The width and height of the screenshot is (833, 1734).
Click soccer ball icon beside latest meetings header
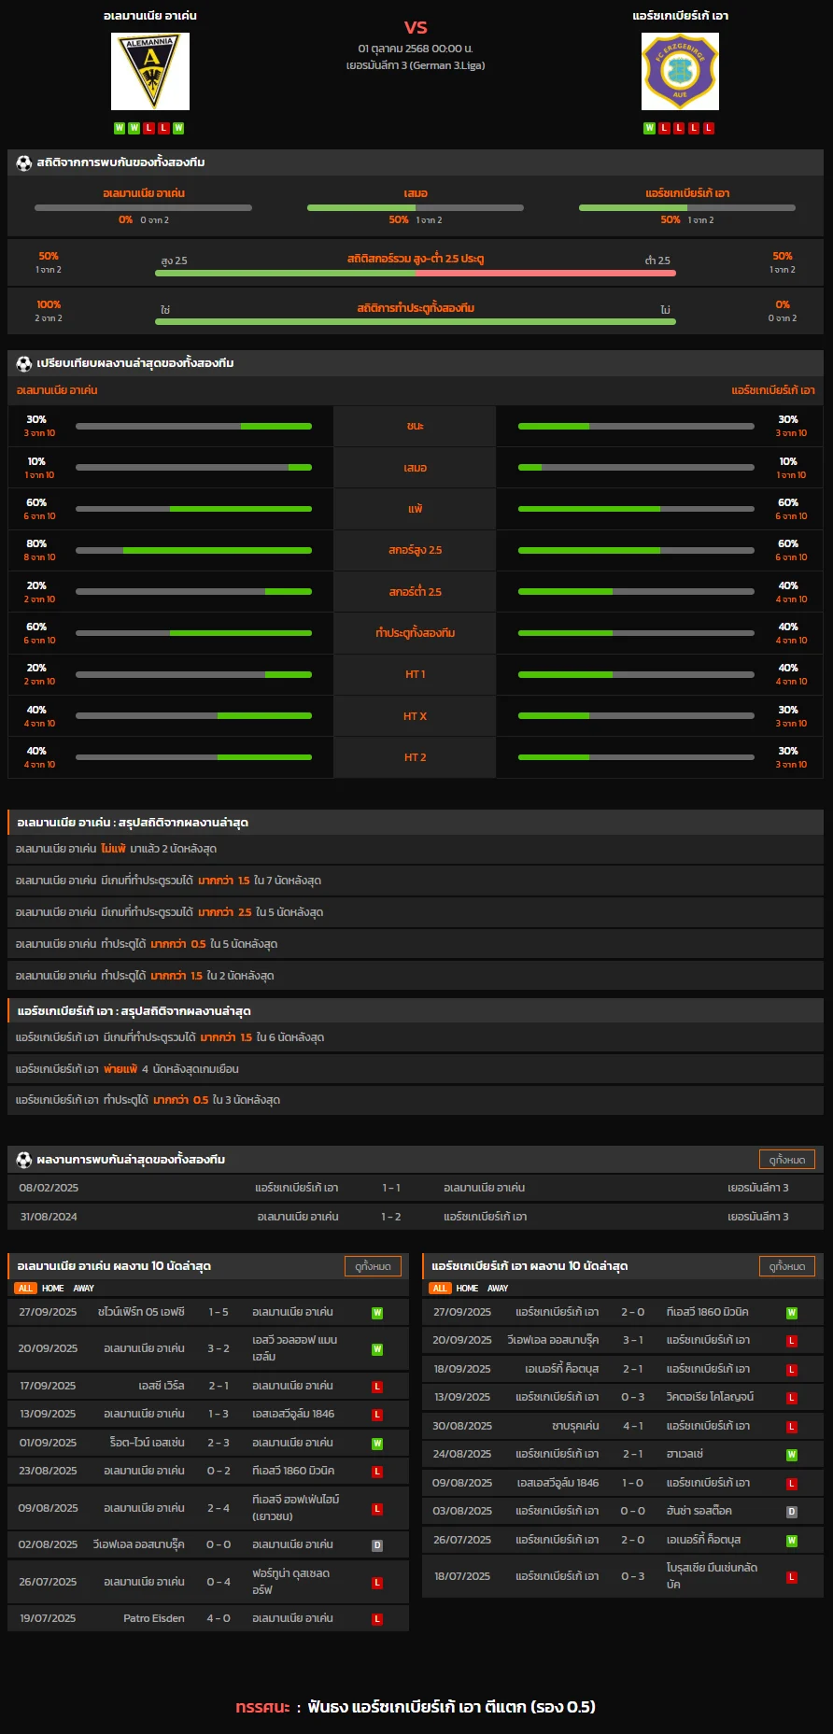click(x=24, y=1160)
